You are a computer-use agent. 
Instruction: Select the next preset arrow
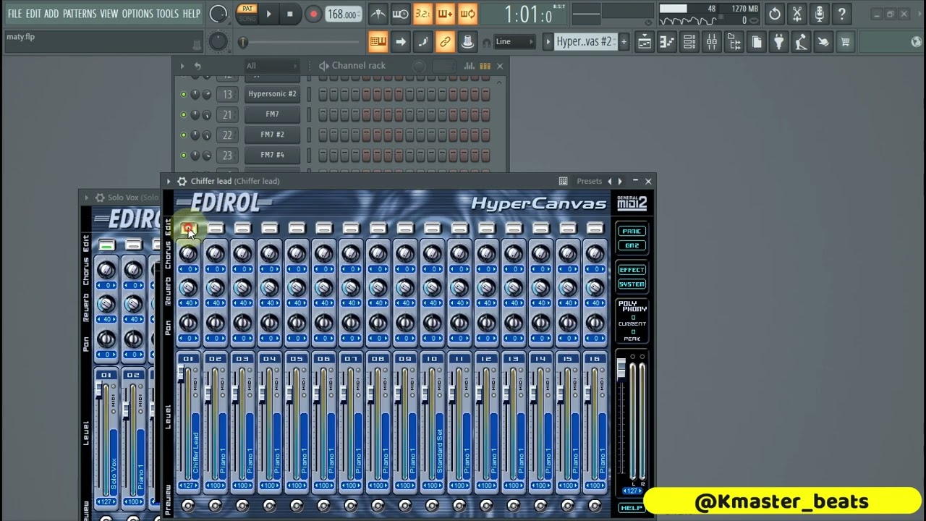click(620, 182)
